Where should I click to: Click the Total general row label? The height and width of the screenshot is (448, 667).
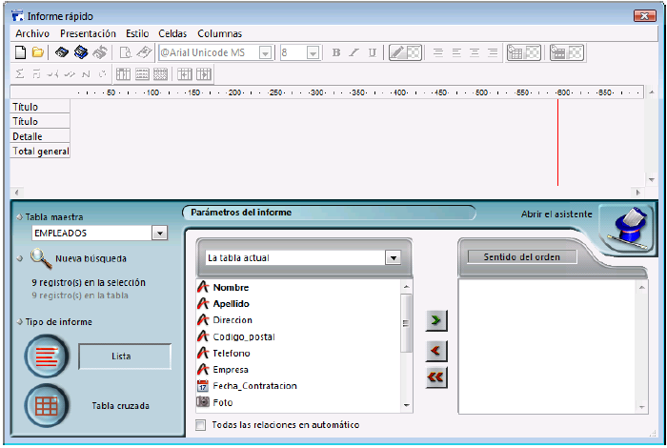point(41,152)
